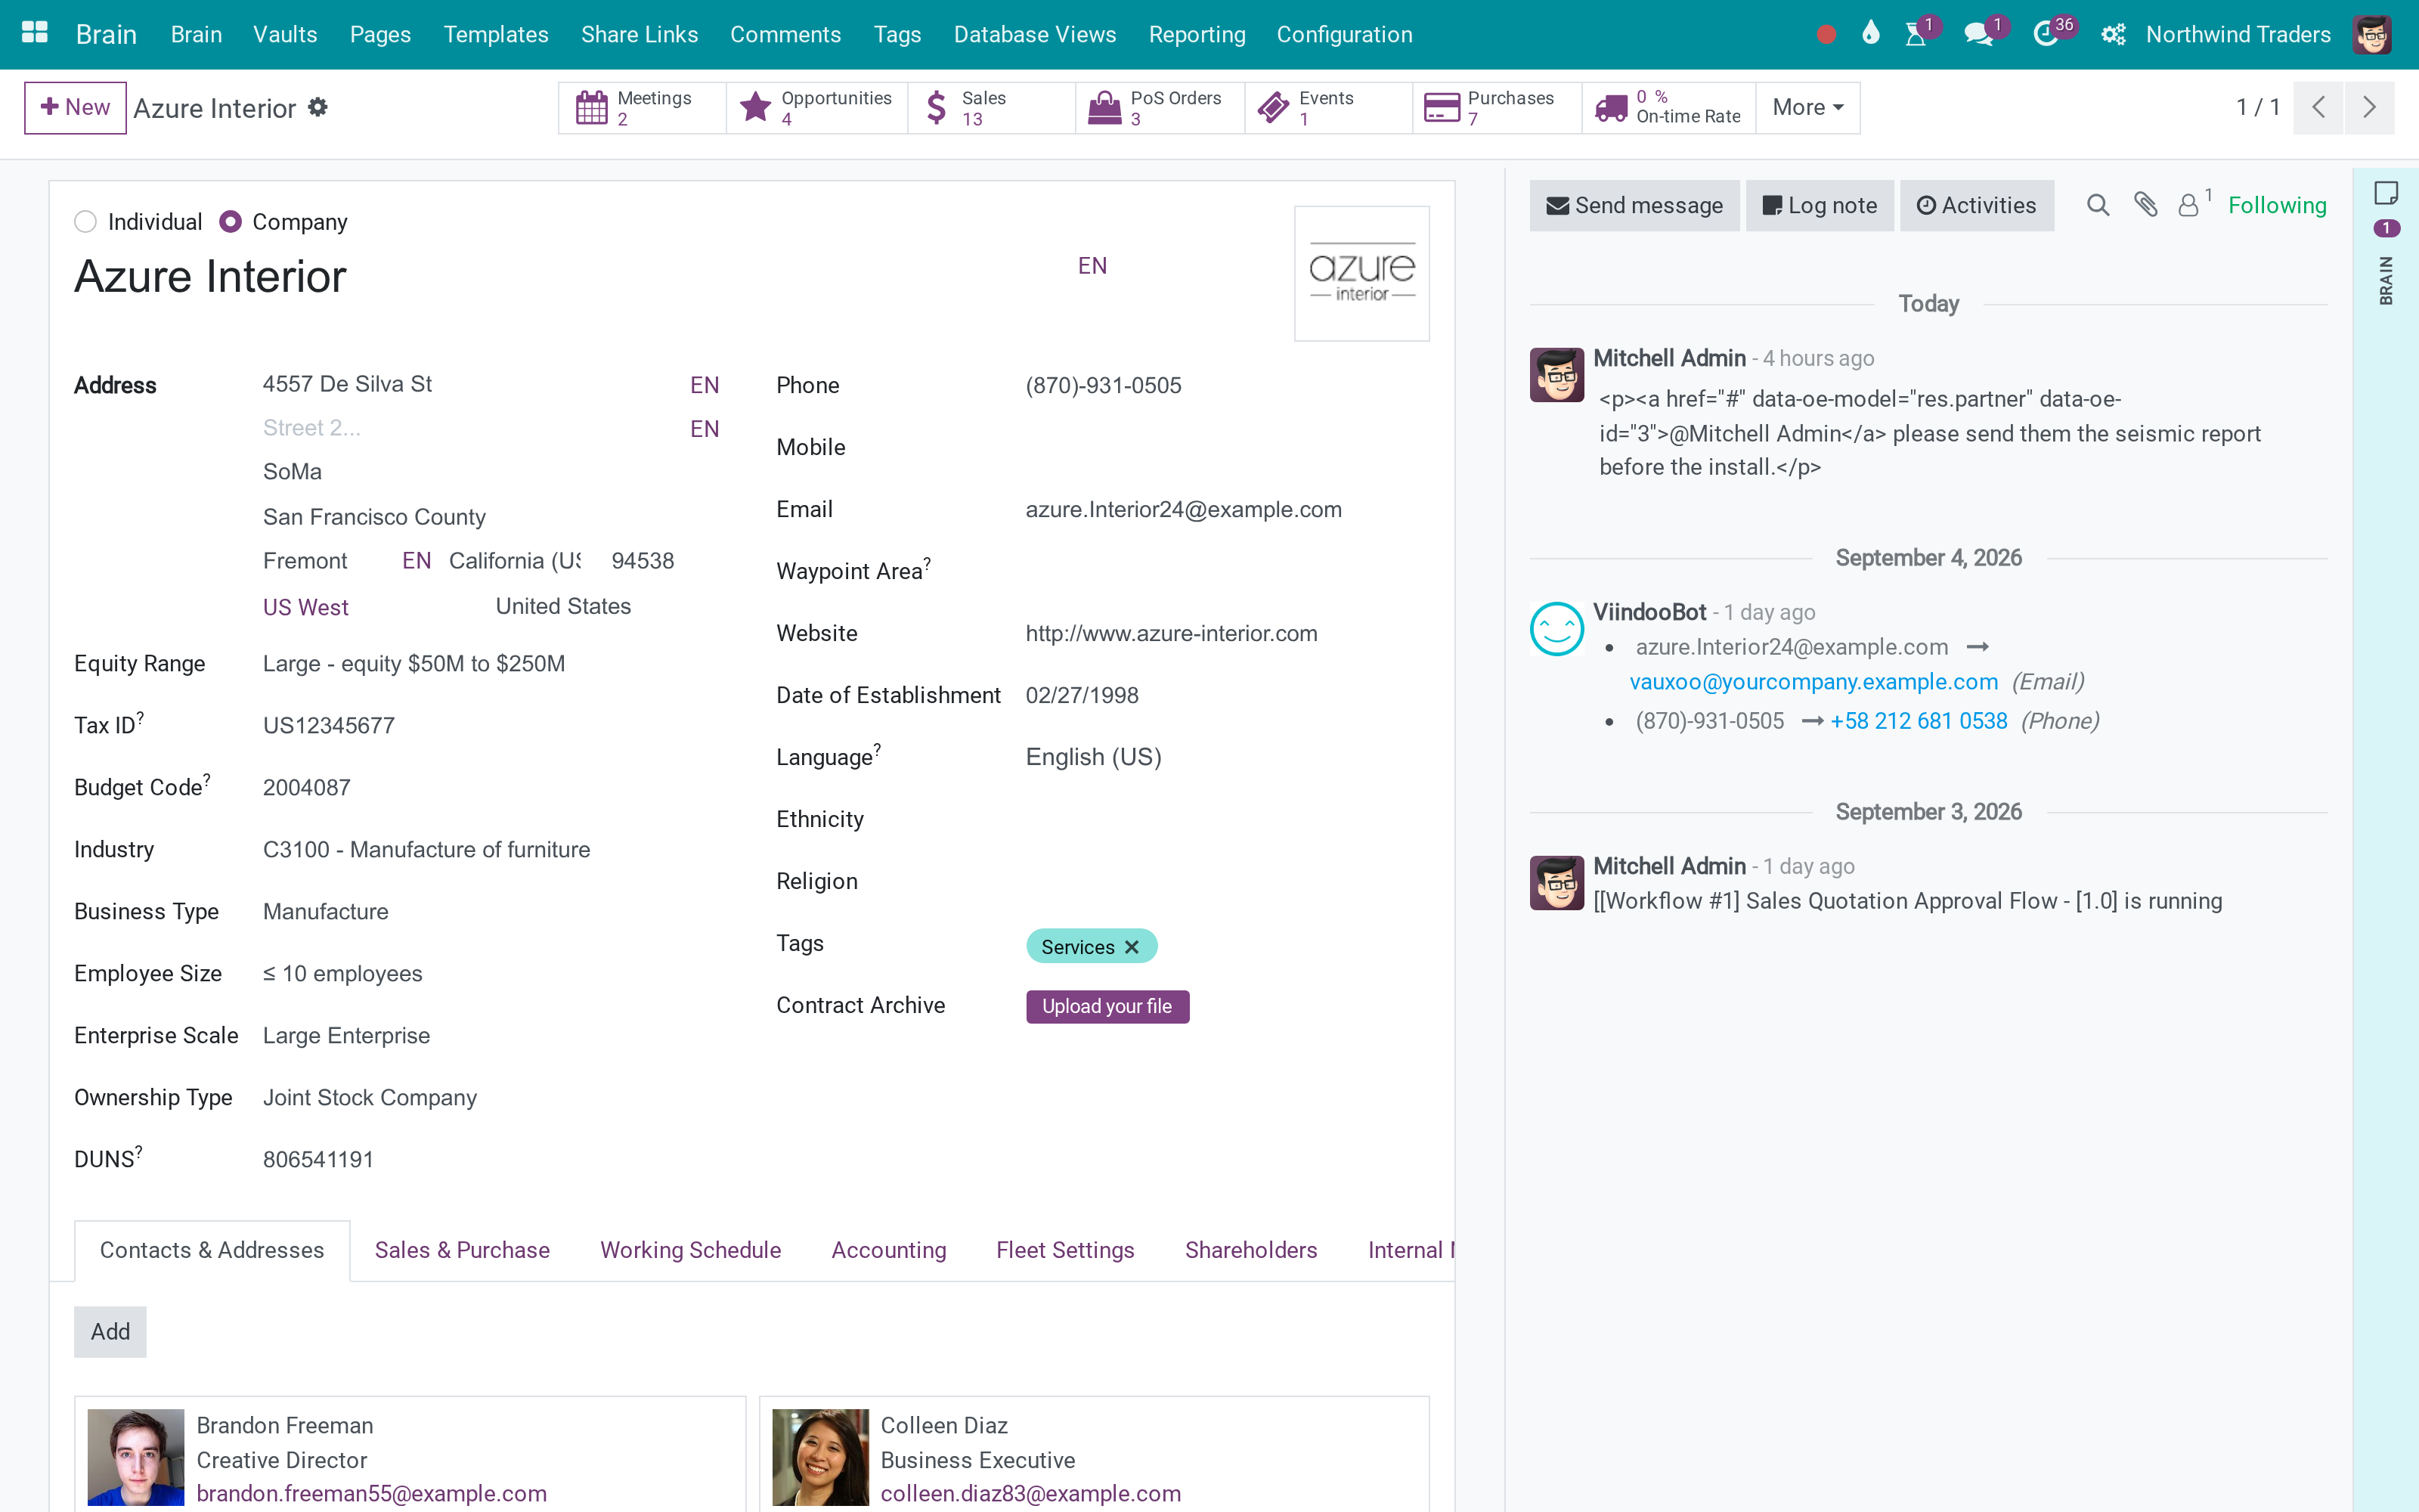
Task: Click the Azure Interior company logo image
Action: coord(1361,274)
